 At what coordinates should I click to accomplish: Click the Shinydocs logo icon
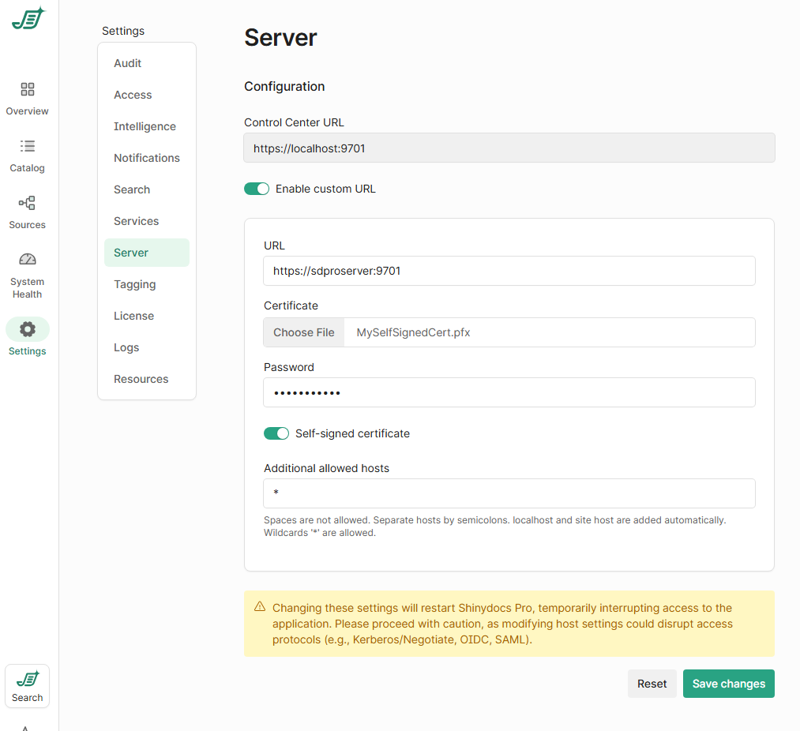(28, 19)
